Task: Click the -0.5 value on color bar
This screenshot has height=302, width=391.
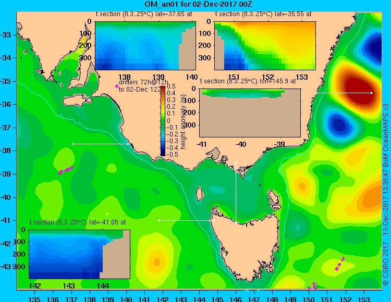Action: pyautogui.click(x=173, y=155)
